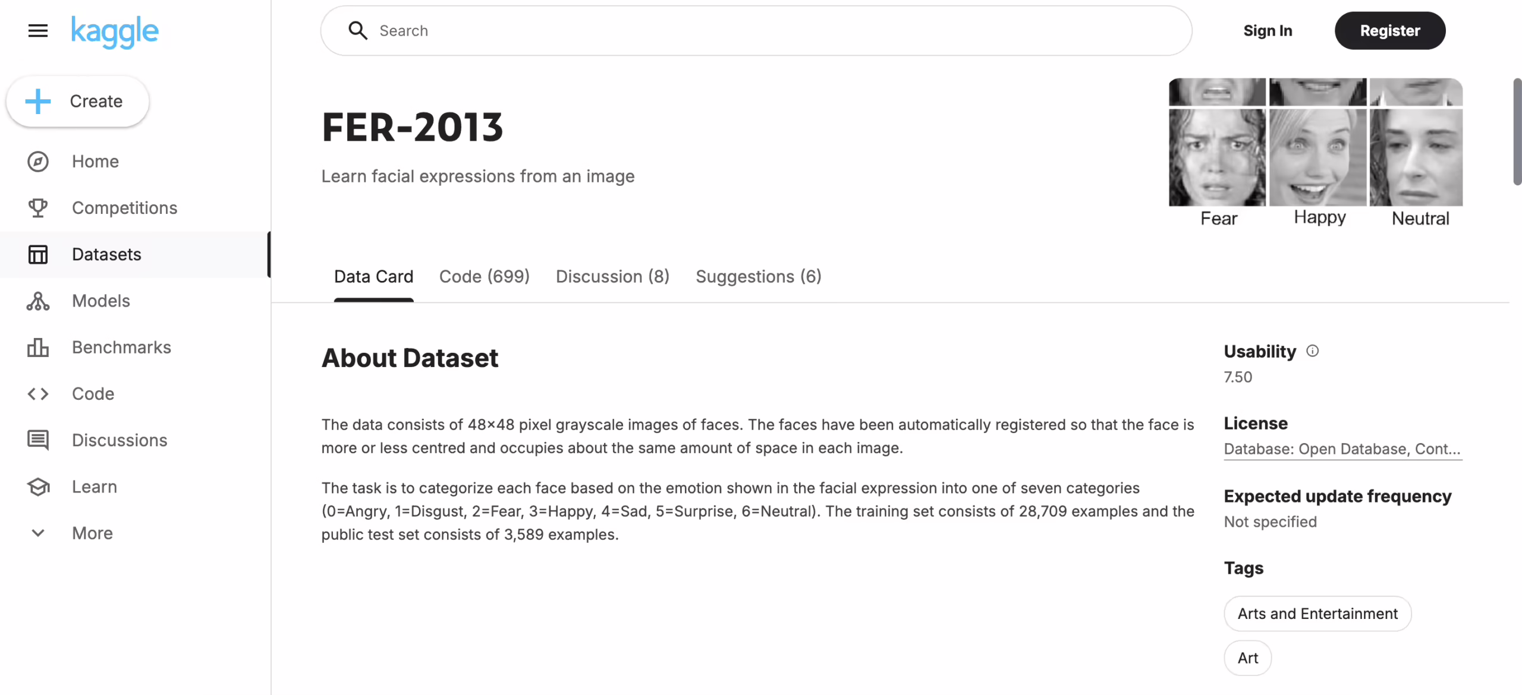Click the search magnifier icon

click(x=357, y=31)
